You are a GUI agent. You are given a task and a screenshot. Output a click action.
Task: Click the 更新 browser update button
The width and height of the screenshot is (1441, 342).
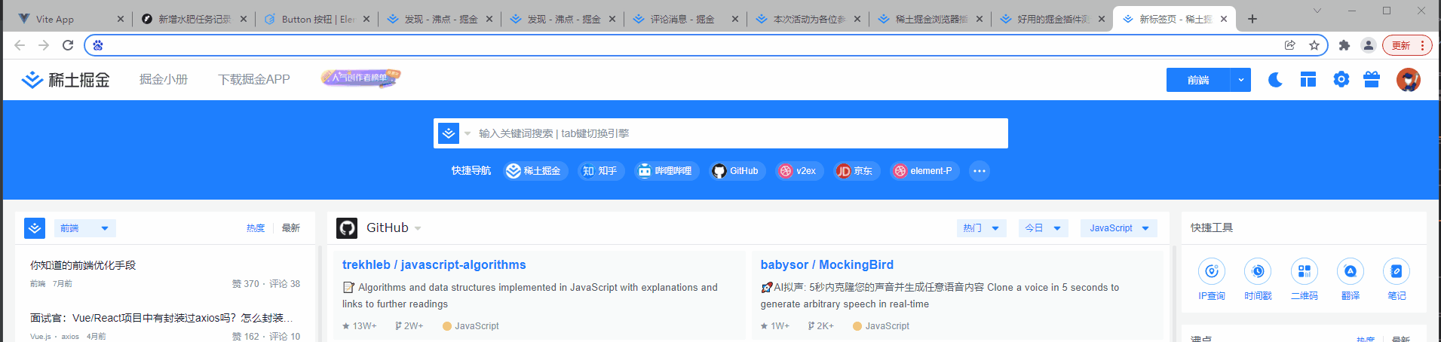[x=1407, y=45]
